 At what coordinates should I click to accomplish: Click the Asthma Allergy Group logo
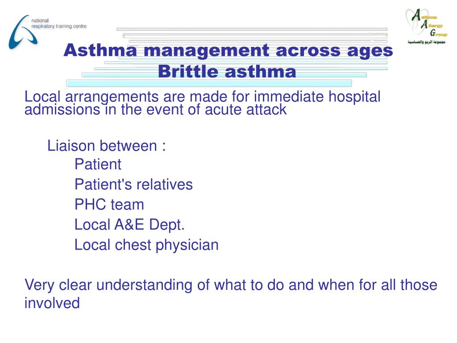click(x=426, y=26)
